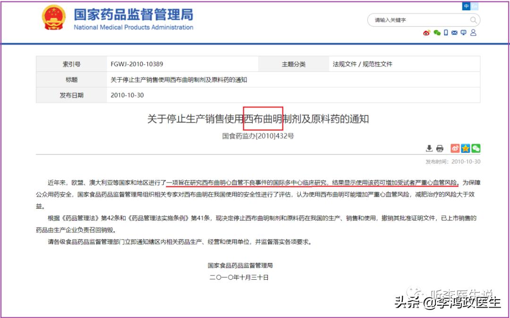Toggle the header WeChat subscription icon
The width and height of the screenshot is (510, 318).
click(436, 33)
